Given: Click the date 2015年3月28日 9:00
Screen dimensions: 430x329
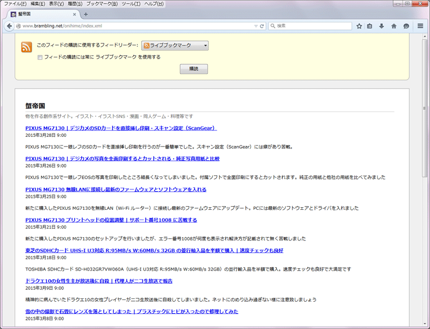Looking at the screenshot, I should point(46,135).
